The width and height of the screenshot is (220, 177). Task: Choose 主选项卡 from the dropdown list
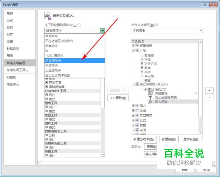pyautogui.click(x=75, y=65)
